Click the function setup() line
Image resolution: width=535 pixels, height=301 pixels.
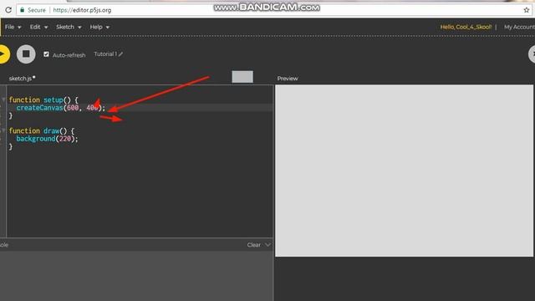43,100
